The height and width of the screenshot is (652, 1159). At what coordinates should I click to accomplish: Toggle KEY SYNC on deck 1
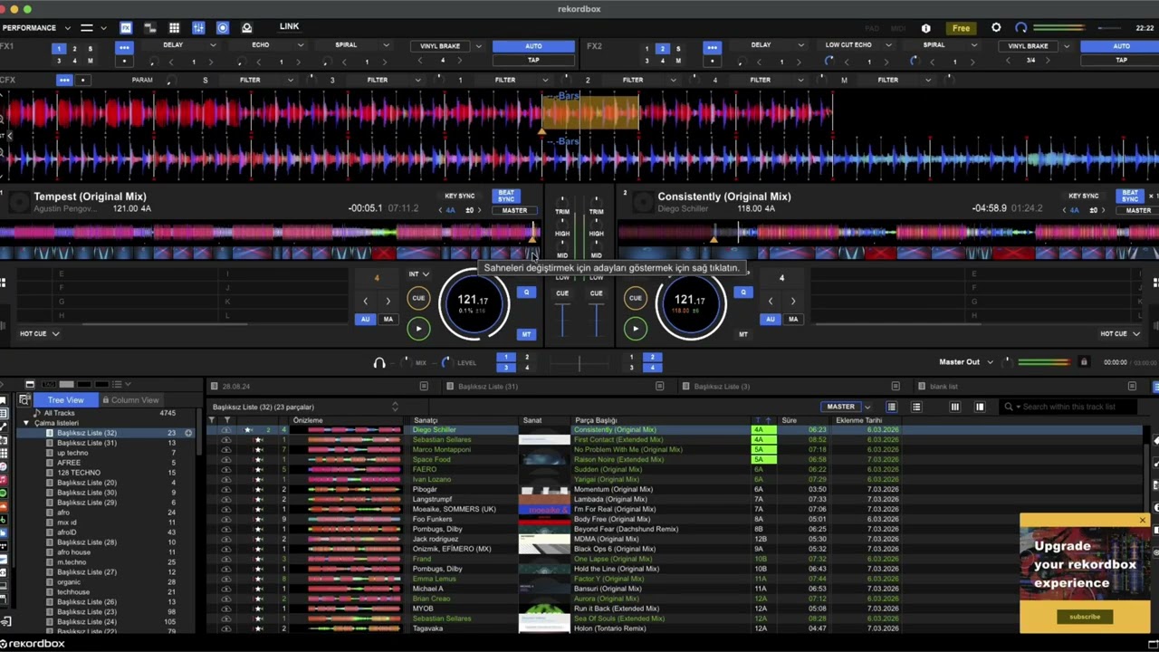click(459, 196)
